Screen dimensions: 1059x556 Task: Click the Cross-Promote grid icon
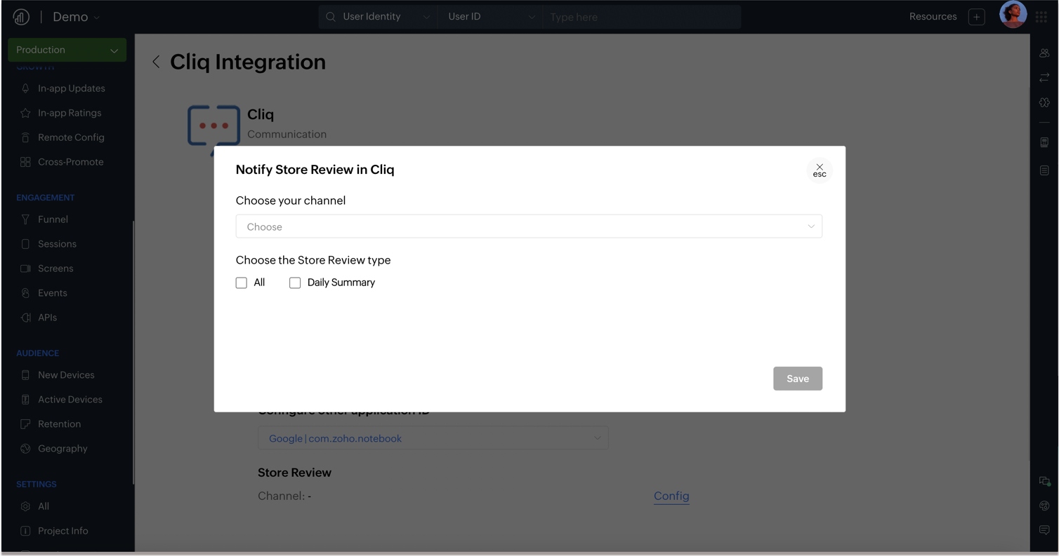click(25, 162)
